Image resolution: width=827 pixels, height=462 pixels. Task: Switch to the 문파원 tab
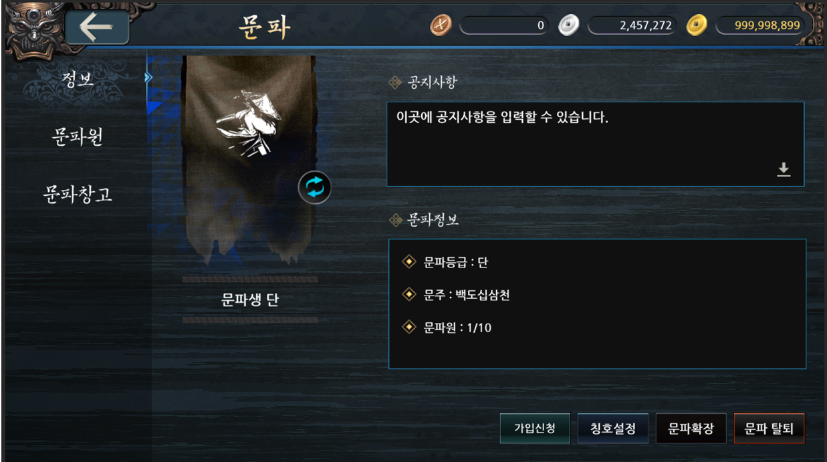tap(78, 136)
